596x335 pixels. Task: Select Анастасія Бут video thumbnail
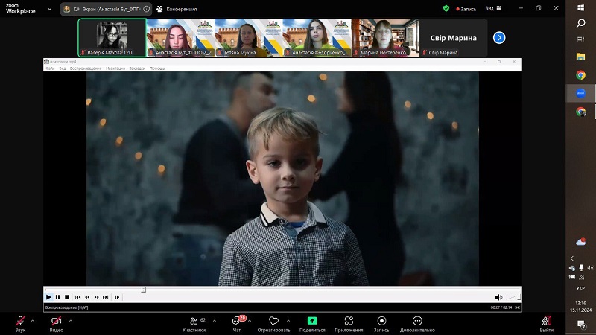pos(180,38)
